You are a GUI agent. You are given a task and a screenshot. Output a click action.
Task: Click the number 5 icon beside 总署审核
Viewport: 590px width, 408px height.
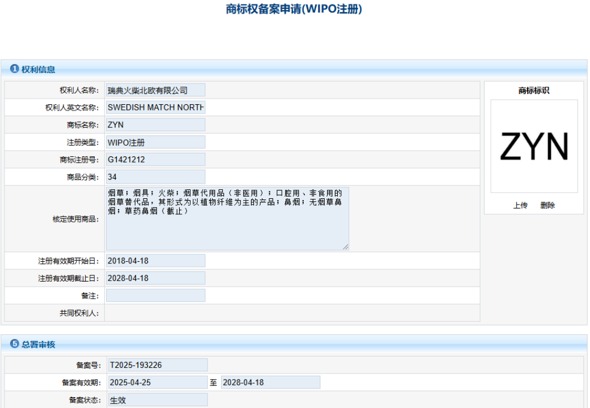(15, 344)
